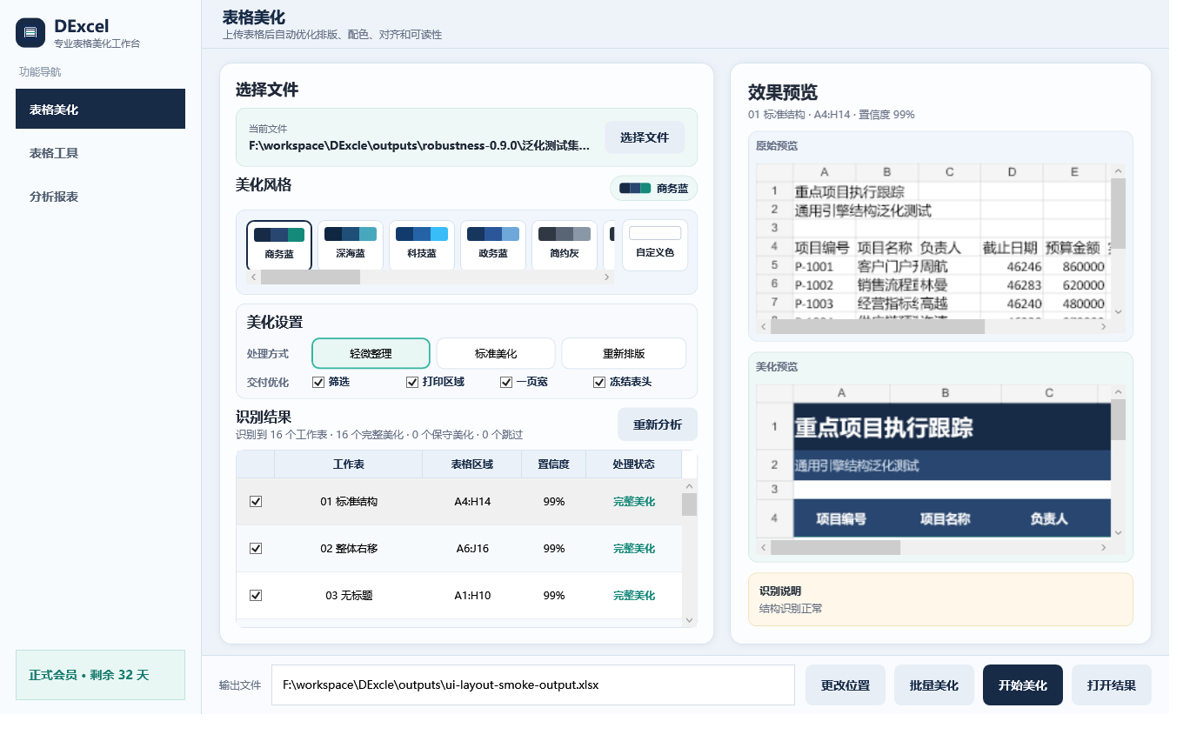Open the 表格美化 navigation item
Screen dimensions: 1183x748
(100, 109)
